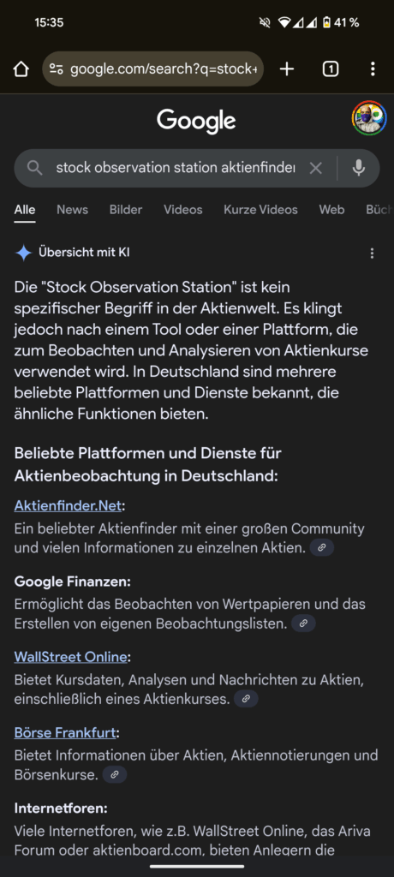Screen dimensions: 394x877
Task: Tap the magnifier icon in search box
Action: pos(35,168)
